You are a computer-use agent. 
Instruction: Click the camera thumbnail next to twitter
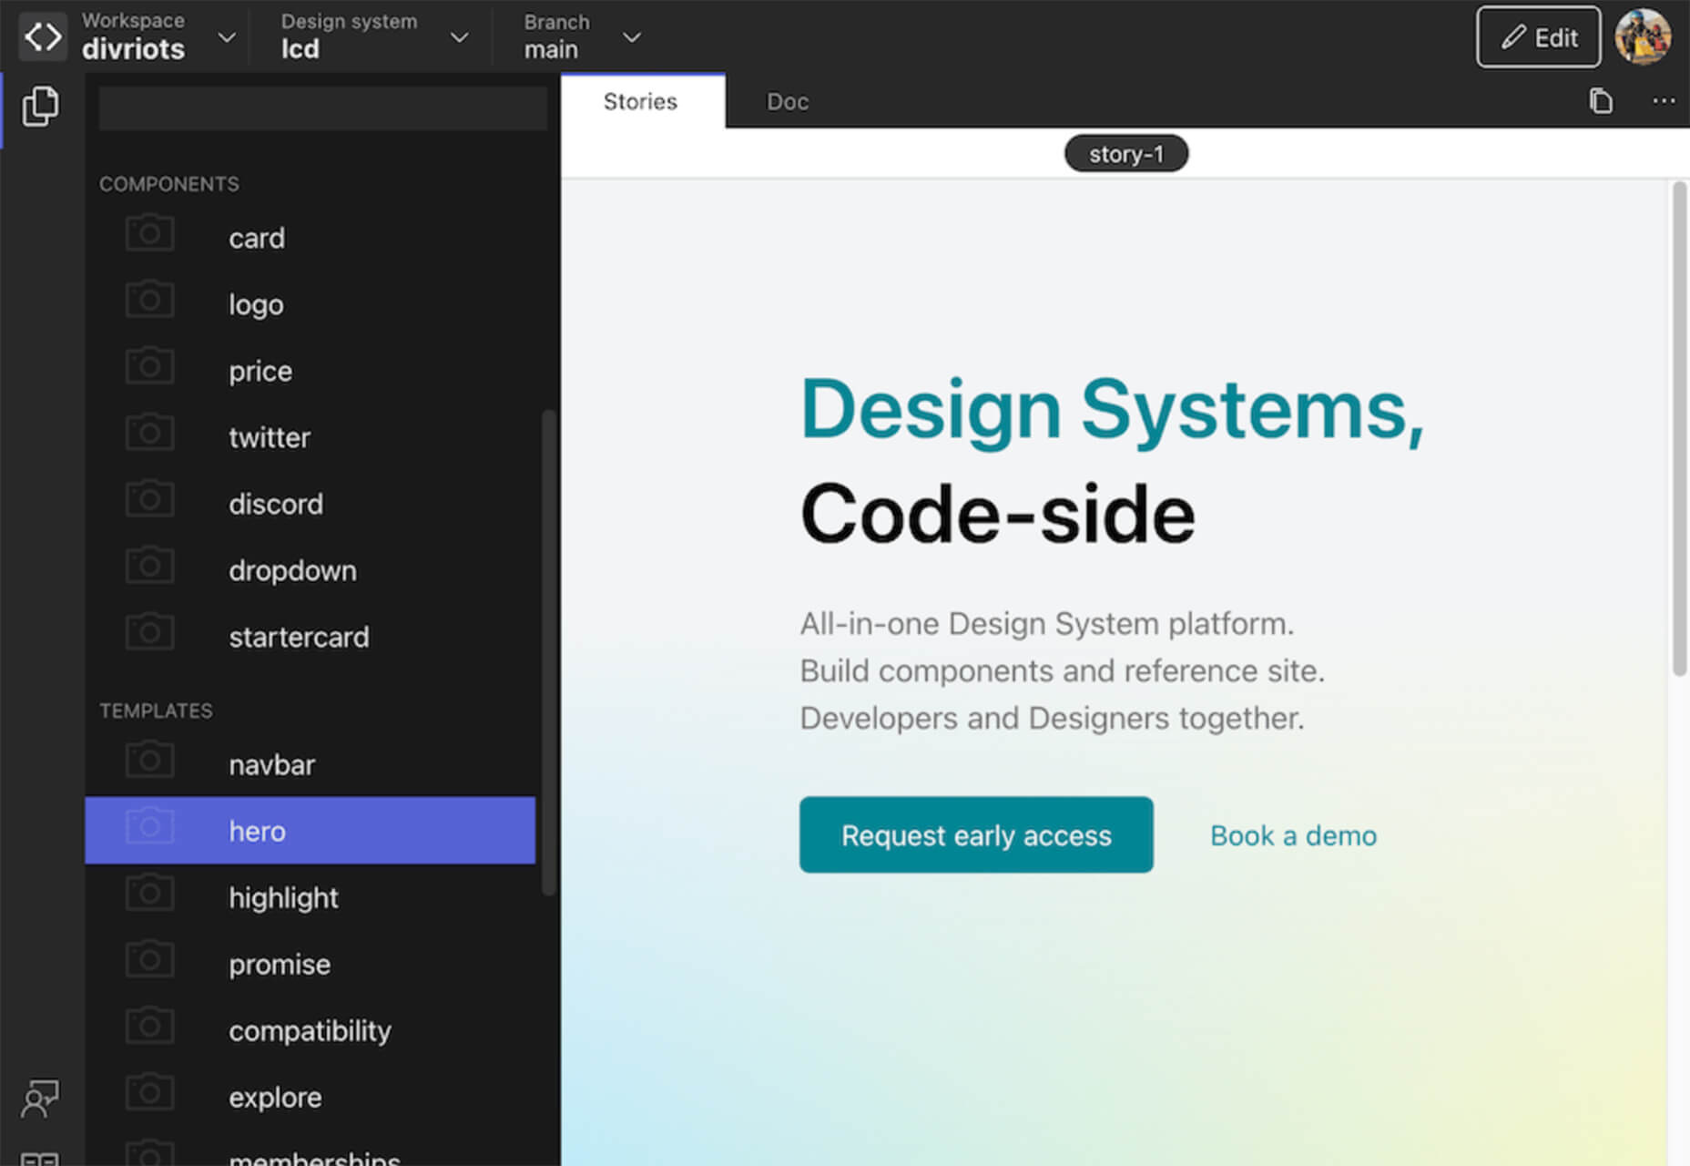click(x=149, y=433)
